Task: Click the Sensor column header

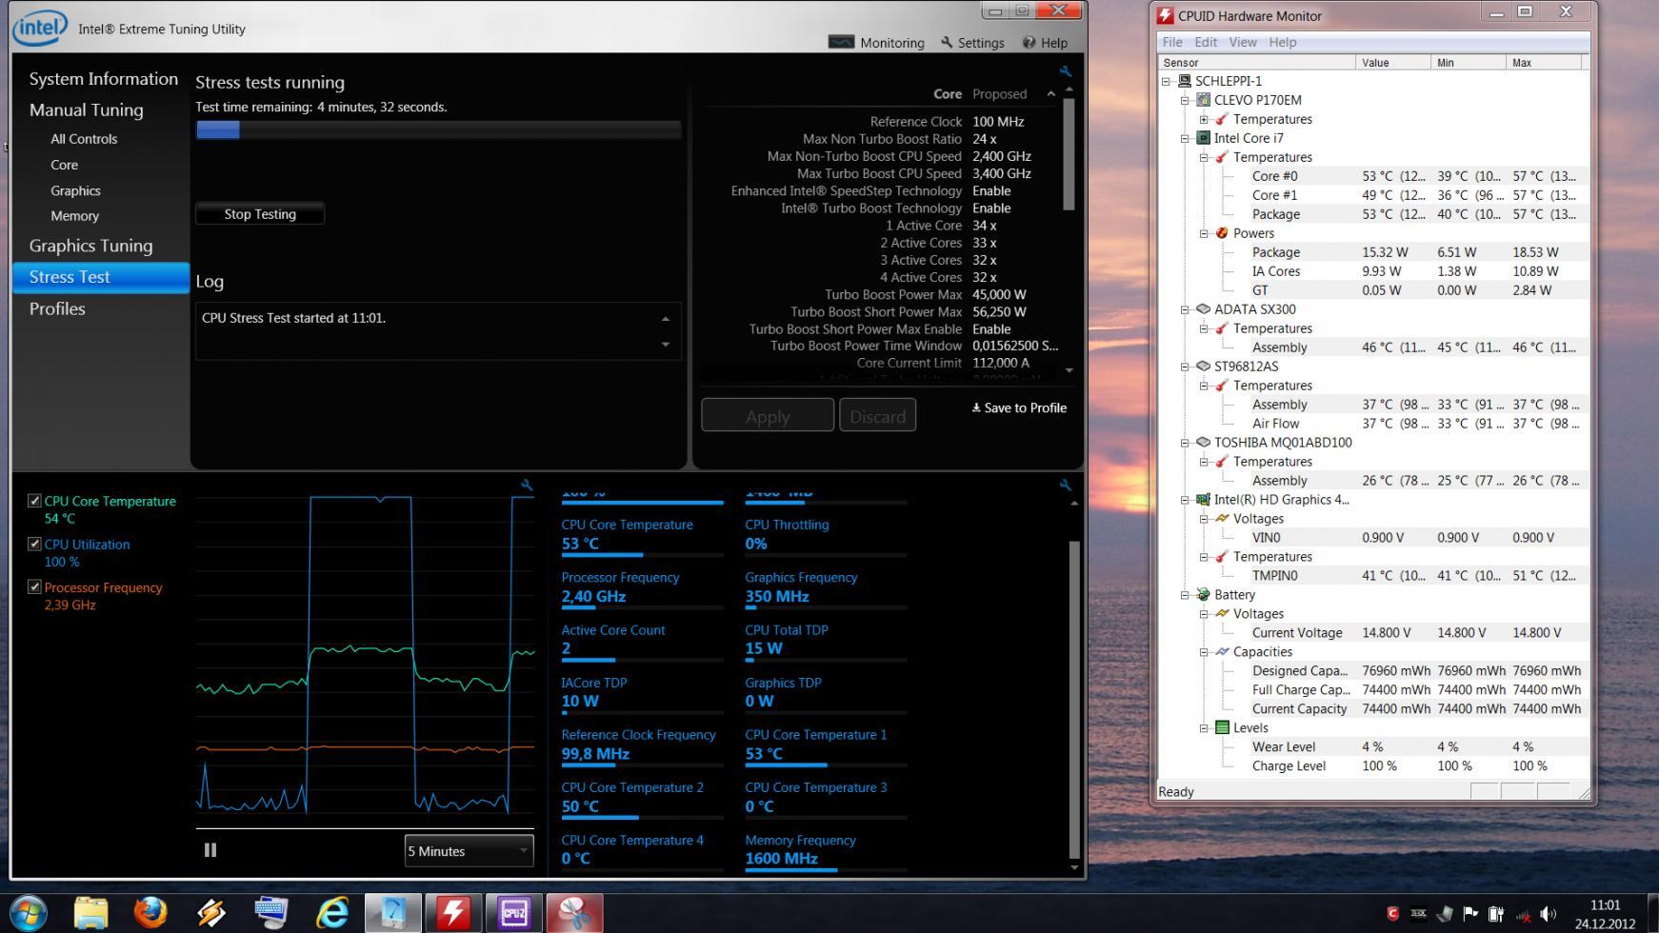Action: pyautogui.click(x=1256, y=62)
